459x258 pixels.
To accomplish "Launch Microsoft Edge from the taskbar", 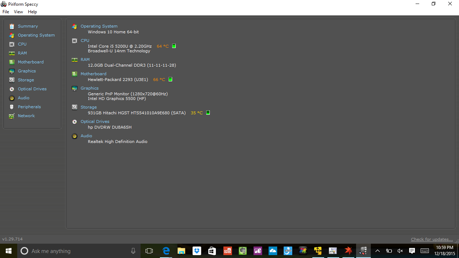I will coord(166,251).
